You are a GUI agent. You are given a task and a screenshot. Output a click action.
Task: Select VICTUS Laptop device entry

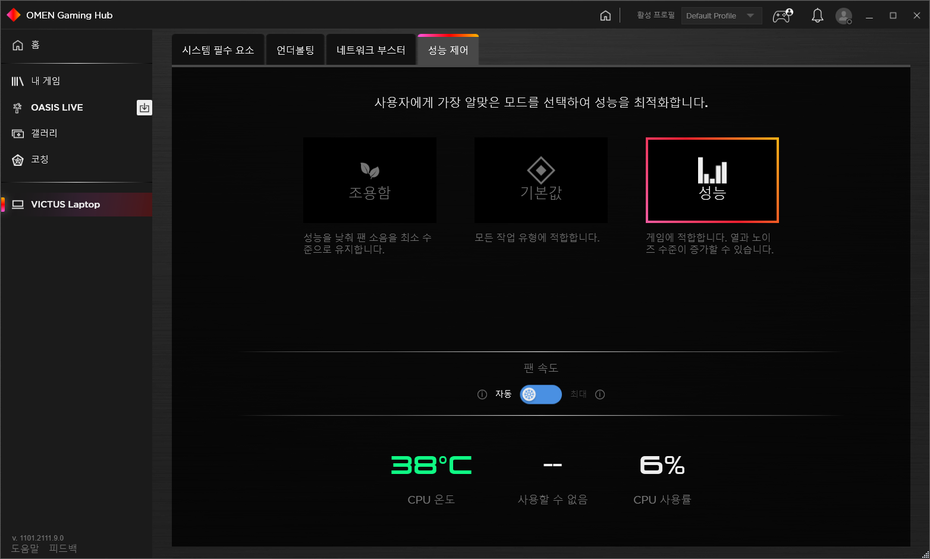[76, 205]
